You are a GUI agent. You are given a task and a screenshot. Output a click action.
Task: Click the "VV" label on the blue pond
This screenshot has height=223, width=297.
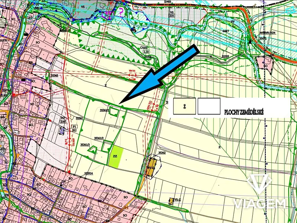click(233, 22)
